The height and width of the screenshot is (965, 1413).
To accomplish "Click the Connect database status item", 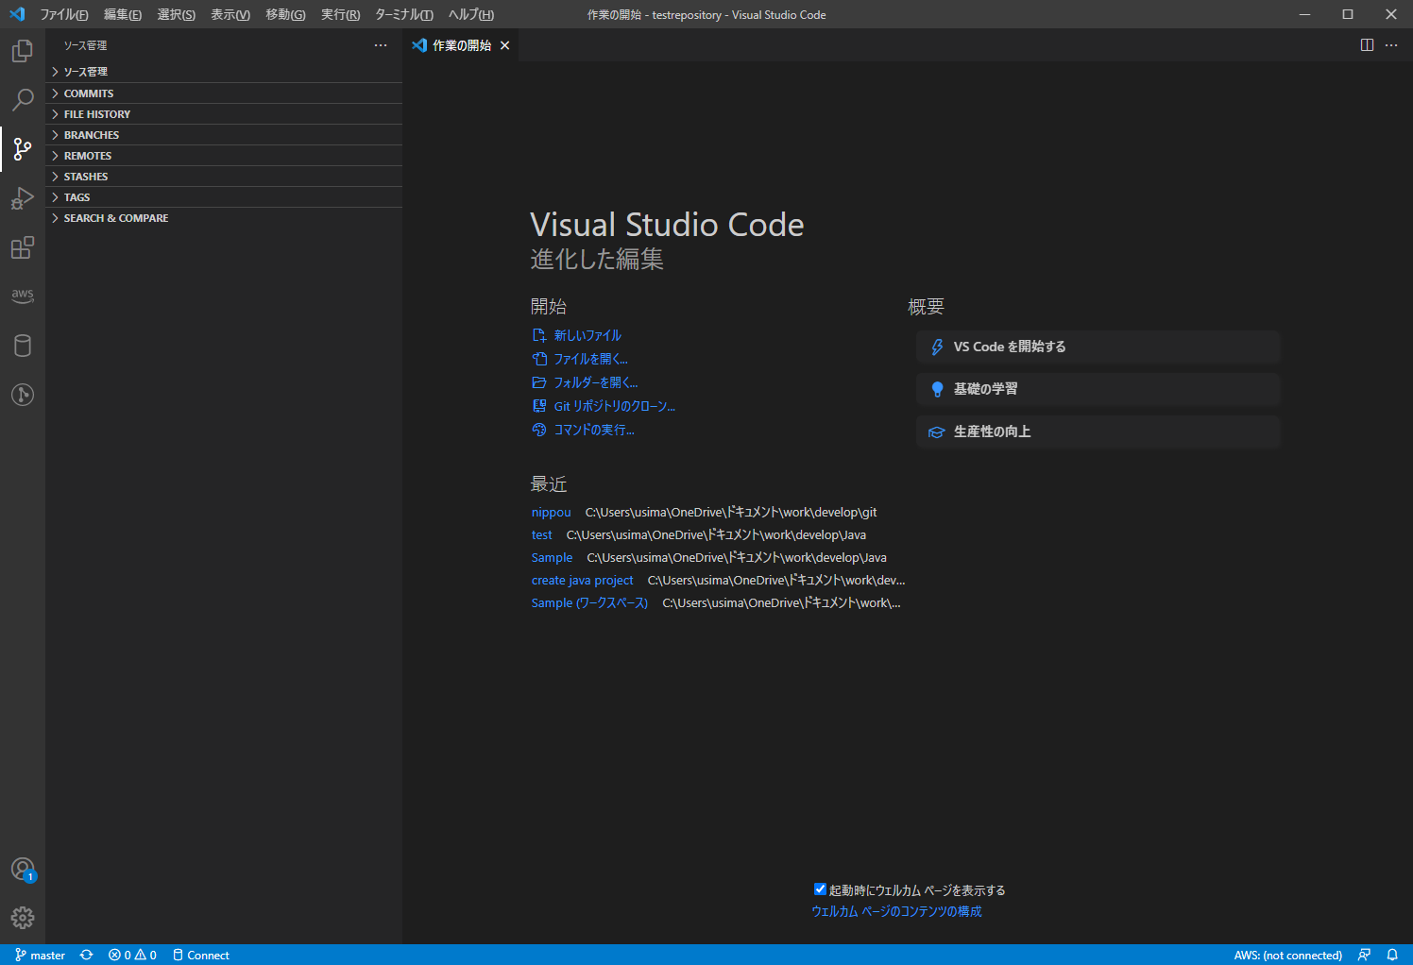I will [x=201, y=955].
